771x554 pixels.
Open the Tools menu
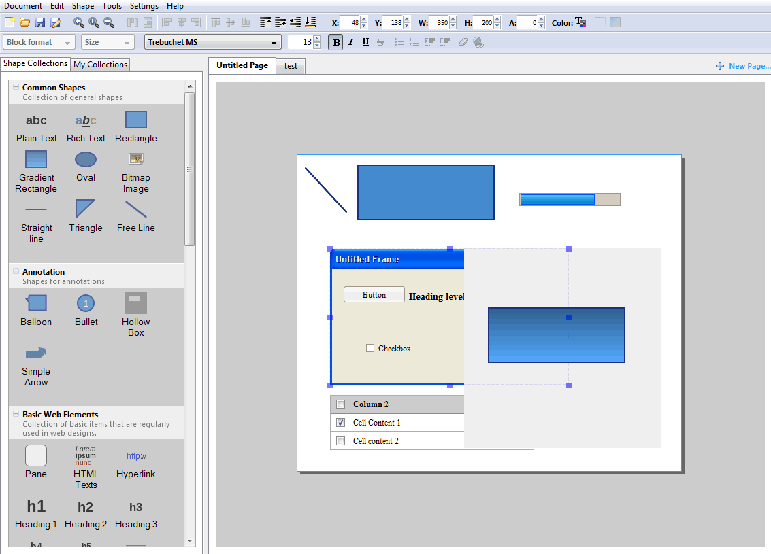pos(112,6)
